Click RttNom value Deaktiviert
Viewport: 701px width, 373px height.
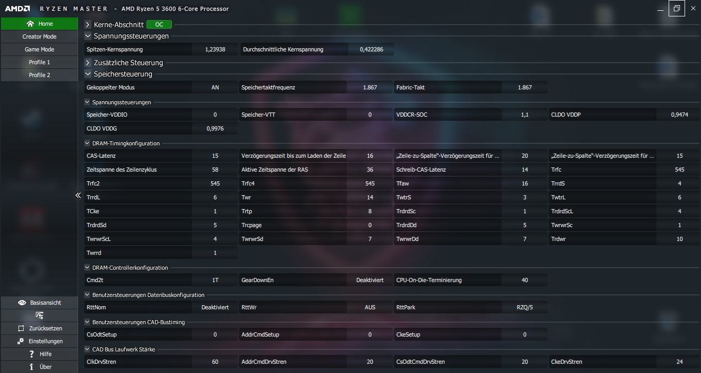[x=215, y=307]
